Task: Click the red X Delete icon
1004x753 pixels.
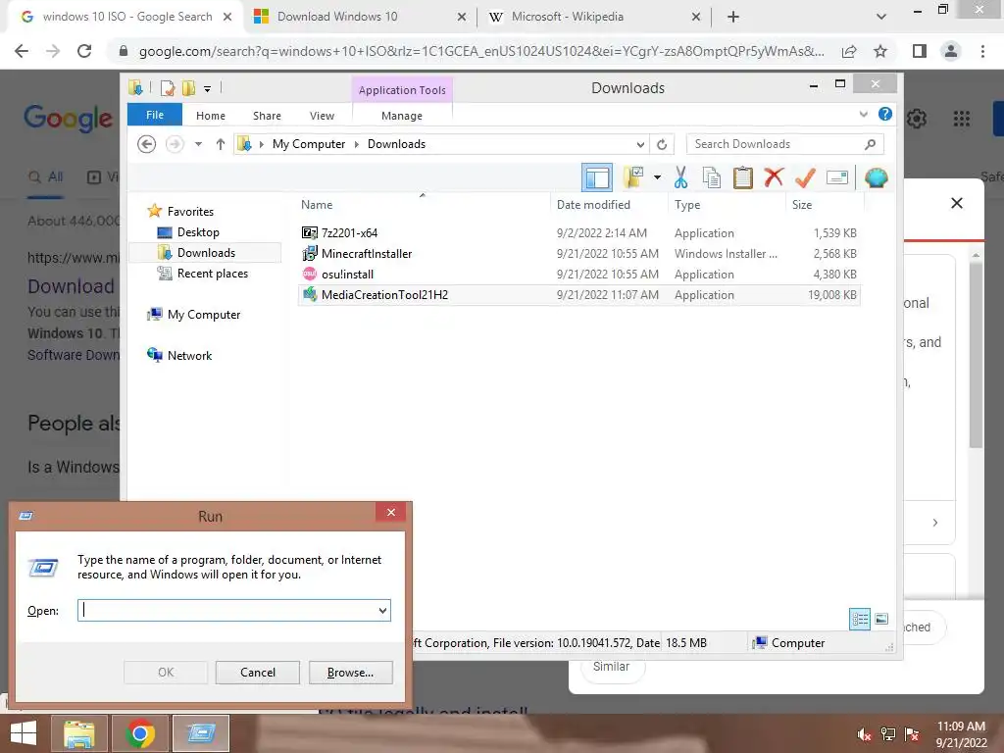Action: click(x=774, y=176)
